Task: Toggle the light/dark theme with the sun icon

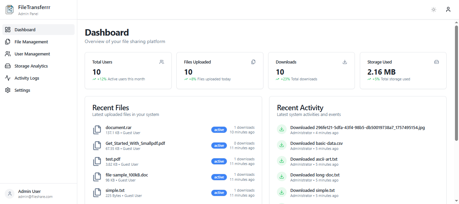Action: [x=433, y=10]
